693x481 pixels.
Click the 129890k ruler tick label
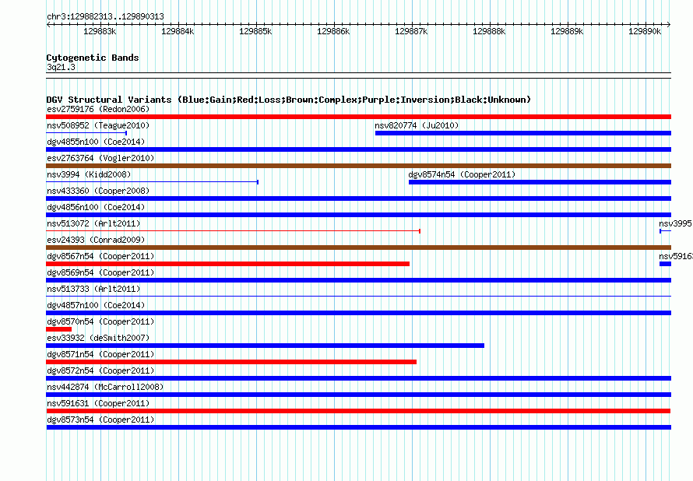[645, 31]
